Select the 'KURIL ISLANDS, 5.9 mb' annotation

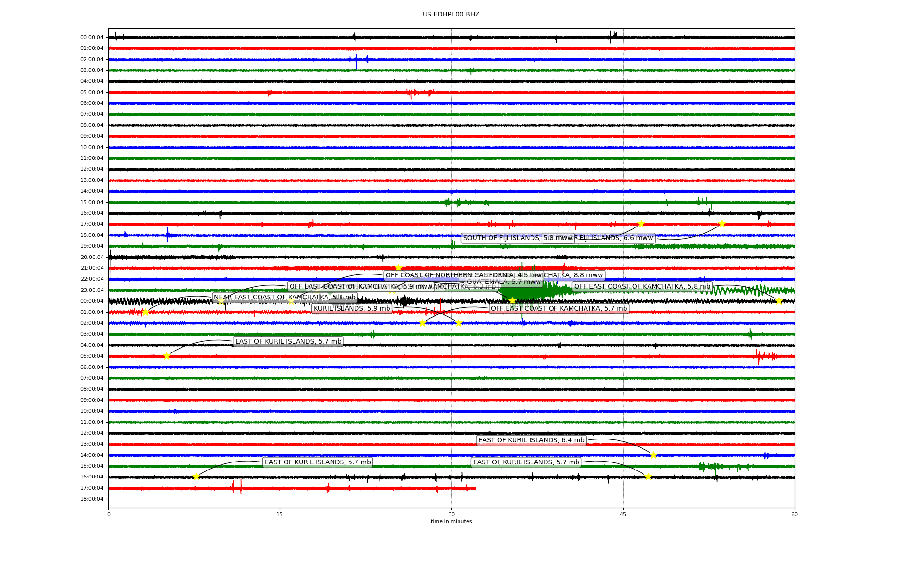pos(352,309)
